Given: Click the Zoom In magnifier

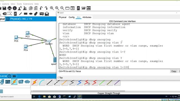Looking at the screenshot, I should coord(52,8).
